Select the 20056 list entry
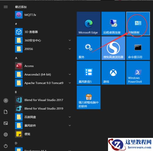Image resolution: width=153 pixels, height=151 pixels. (43, 49)
